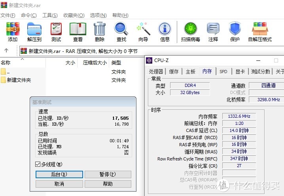
Task: Switch to CPU-Z 显卡 tab
Action: pyautogui.click(x=240, y=72)
